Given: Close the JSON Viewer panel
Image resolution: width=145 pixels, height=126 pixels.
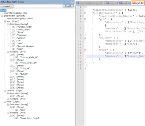Looking at the screenshot, I should click(x=73, y=2).
